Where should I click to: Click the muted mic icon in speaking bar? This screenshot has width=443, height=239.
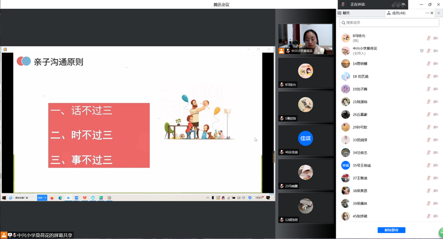click(343, 4)
